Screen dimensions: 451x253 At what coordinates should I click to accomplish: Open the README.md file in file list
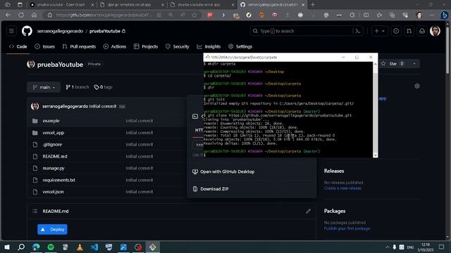(55, 156)
